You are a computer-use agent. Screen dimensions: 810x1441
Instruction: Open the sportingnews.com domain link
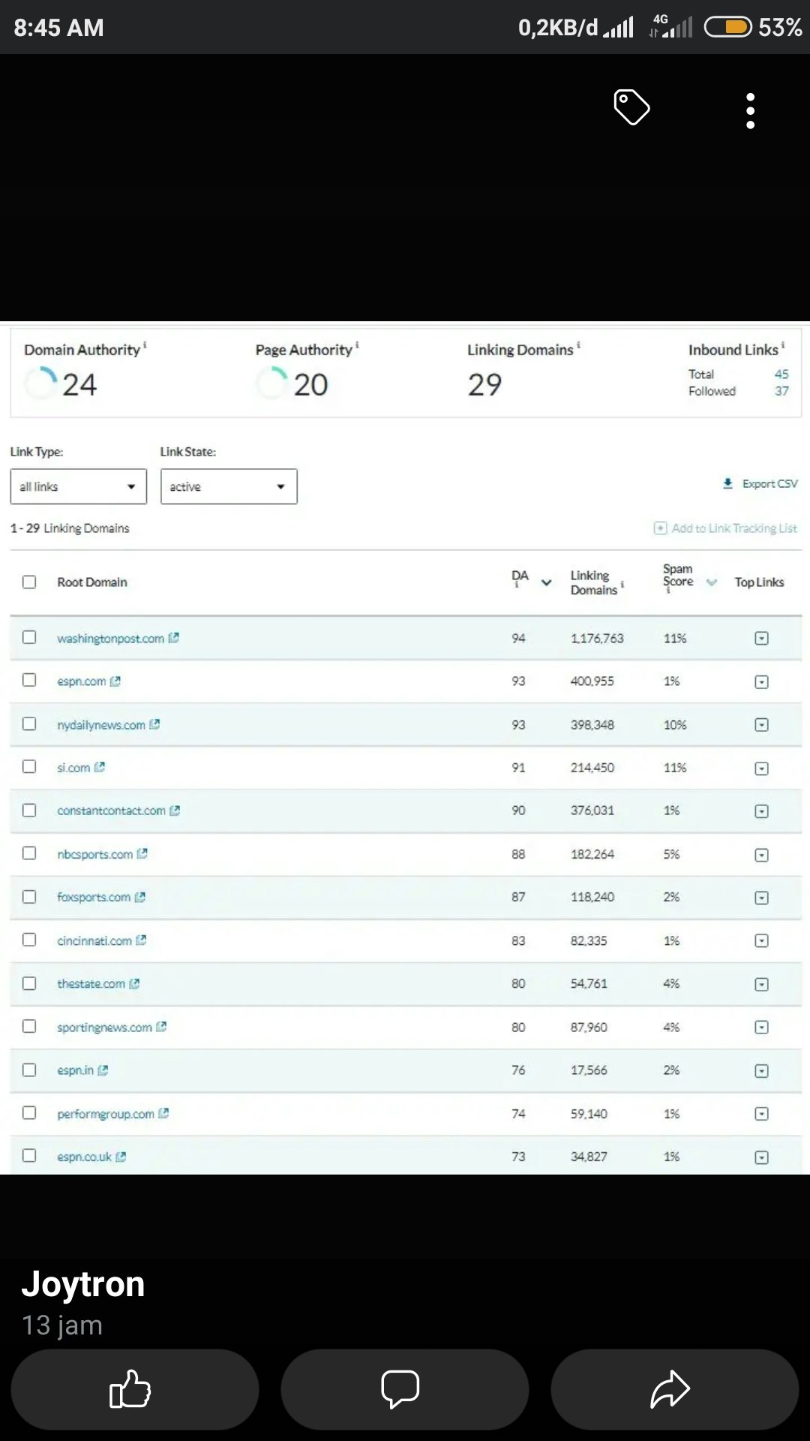(104, 1027)
